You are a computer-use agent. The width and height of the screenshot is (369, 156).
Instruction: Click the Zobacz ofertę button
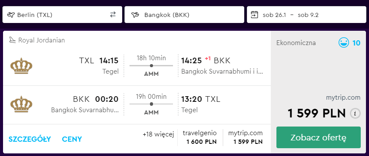click(319, 137)
